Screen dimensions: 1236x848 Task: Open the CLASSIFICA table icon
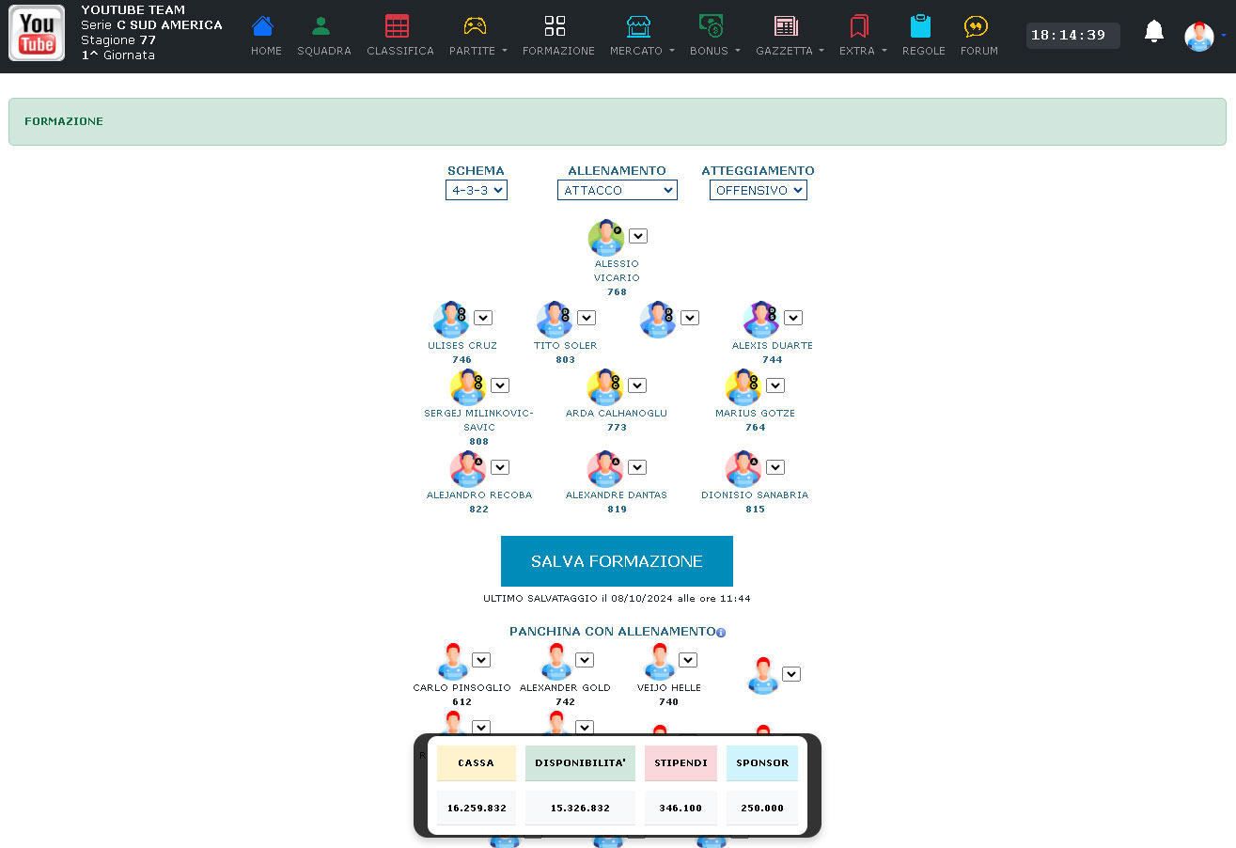point(398,26)
